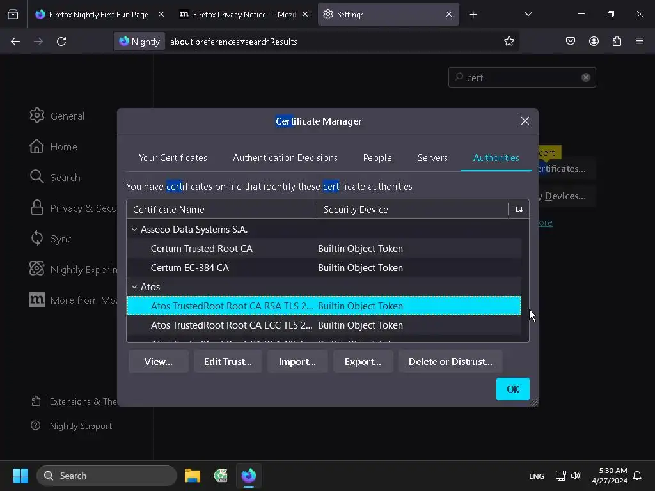Click the Export... button

pyautogui.click(x=363, y=362)
